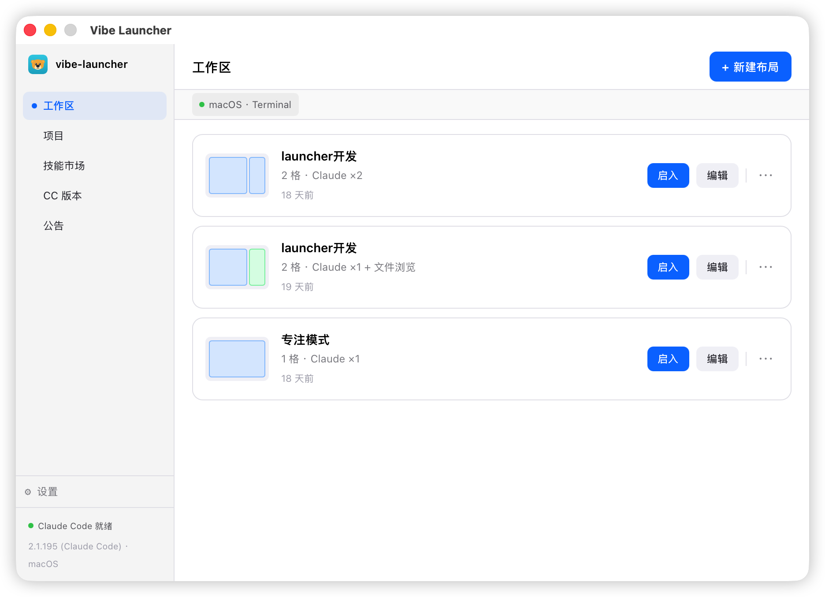Launch the Claude ×2 layout with 启入
Image resolution: width=825 pixels, height=597 pixels.
point(668,175)
